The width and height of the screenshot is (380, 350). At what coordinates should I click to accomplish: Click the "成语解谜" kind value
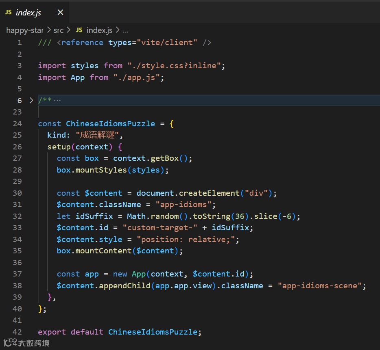click(97, 135)
